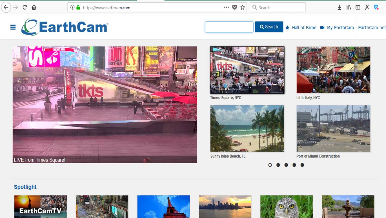This screenshot has width=386, height=218.
Task: Click the Hall of Fame star icon
Action: coord(287,28)
